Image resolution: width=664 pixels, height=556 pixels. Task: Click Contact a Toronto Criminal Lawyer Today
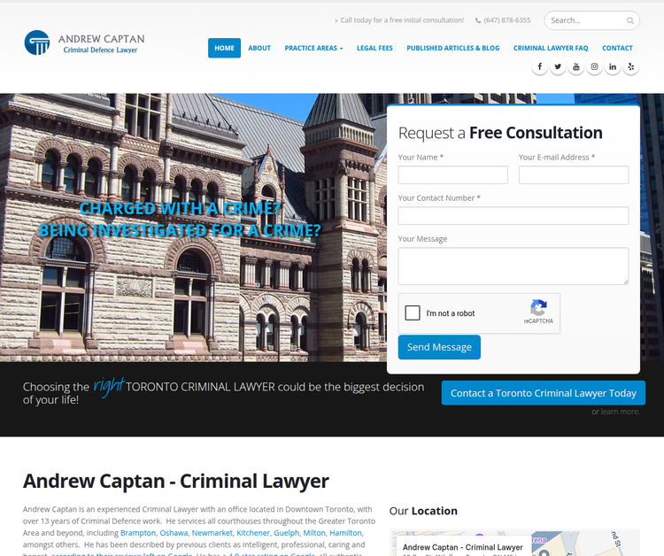point(544,393)
